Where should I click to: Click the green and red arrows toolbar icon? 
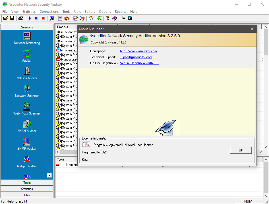tap(99, 18)
